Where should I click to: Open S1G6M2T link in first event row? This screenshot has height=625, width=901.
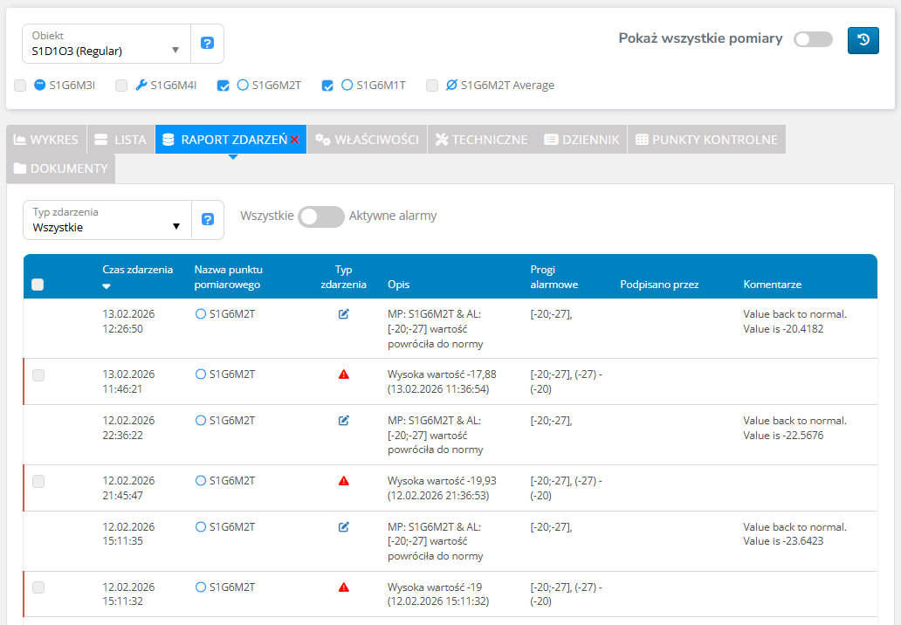231,314
